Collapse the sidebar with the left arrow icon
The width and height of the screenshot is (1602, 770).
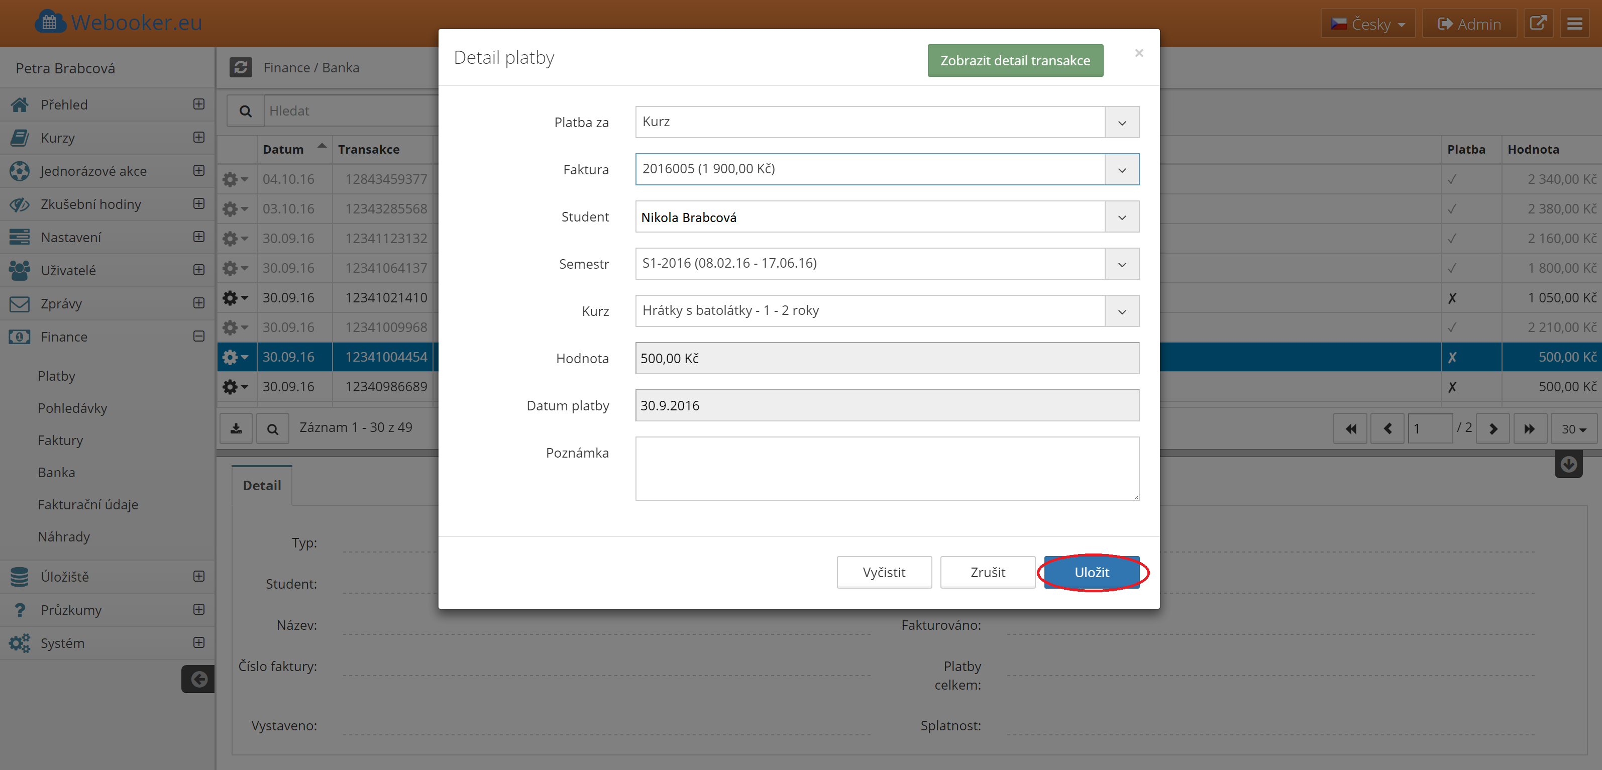coord(198,679)
